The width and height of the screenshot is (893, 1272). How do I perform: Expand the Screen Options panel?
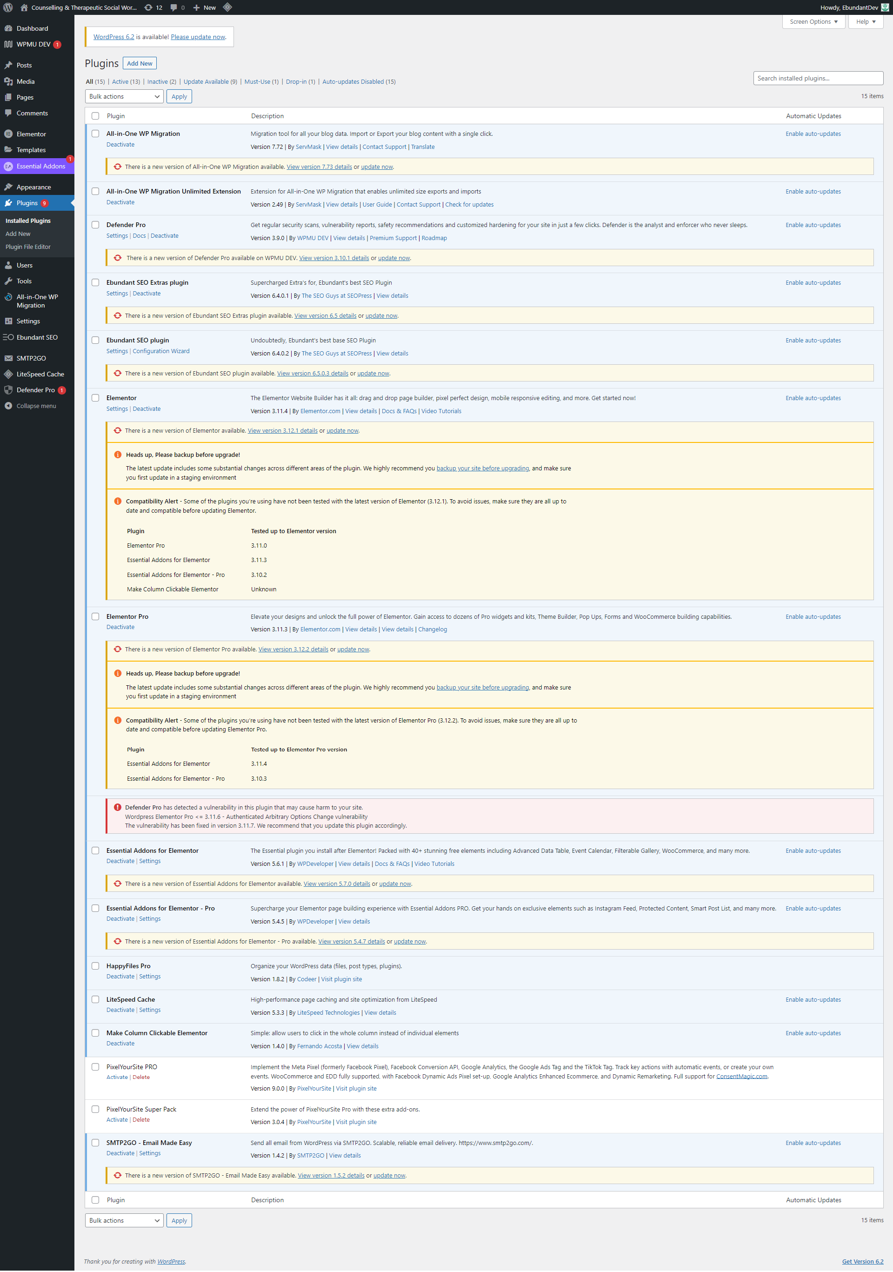813,21
